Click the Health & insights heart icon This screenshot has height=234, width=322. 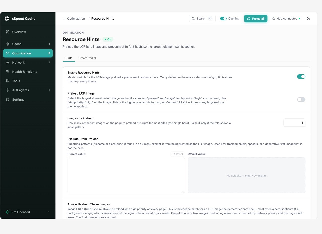pyautogui.click(x=8, y=72)
